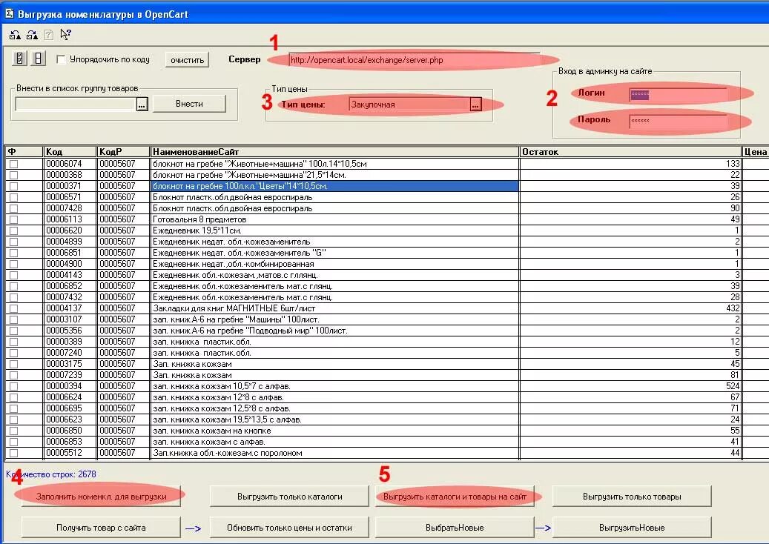Image resolution: width=769 pixels, height=544 pixels.
Task: Focus the Пароль input field
Action: coord(678,121)
